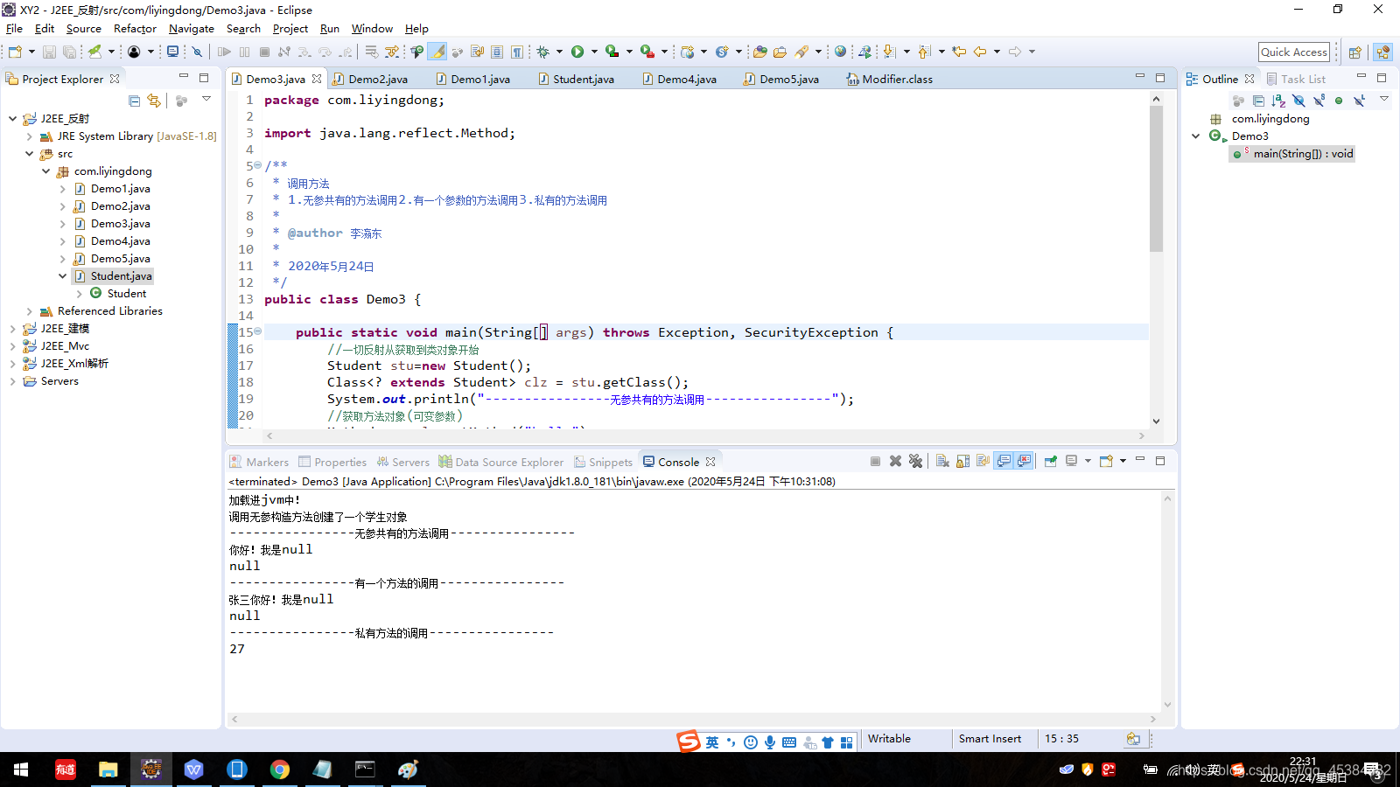1400x787 pixels.
Task: Click the Skip All Breakpoints icon
Action: (198, 52)
